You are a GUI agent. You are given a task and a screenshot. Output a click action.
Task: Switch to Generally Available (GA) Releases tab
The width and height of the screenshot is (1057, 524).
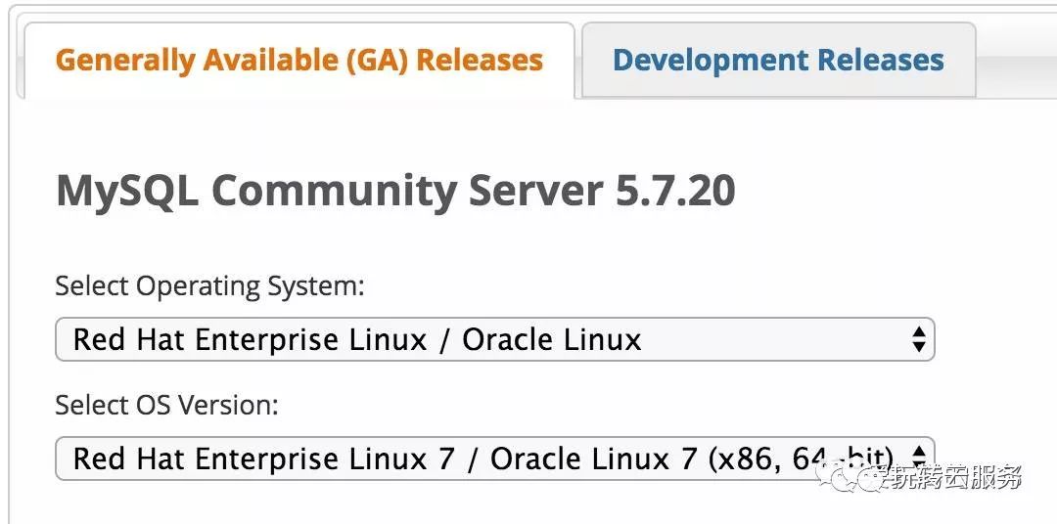[299, 60]
